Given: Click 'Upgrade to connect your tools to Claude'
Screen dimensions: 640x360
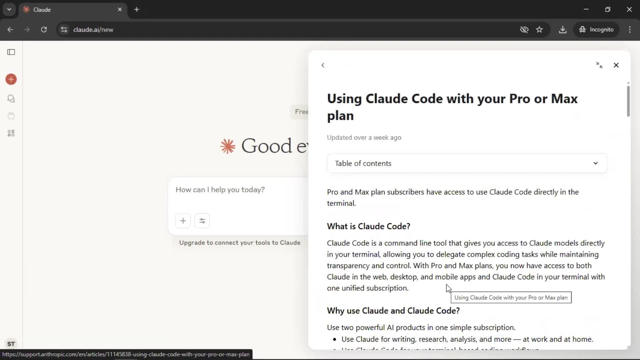Looking at the screenshot, I should (240, 243).
